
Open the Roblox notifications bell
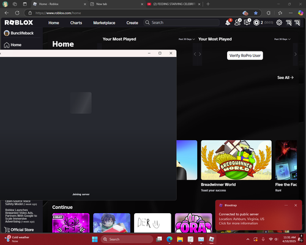tap(228, 23)
